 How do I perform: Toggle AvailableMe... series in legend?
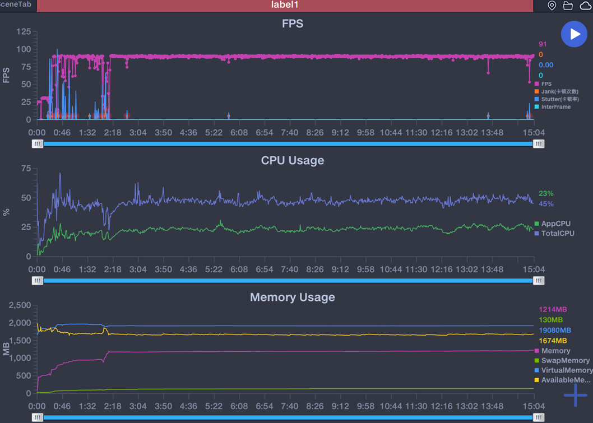(x=562, y=380)
